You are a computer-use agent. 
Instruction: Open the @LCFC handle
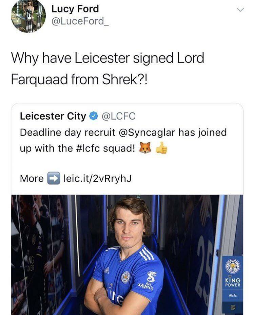point(119,116)
